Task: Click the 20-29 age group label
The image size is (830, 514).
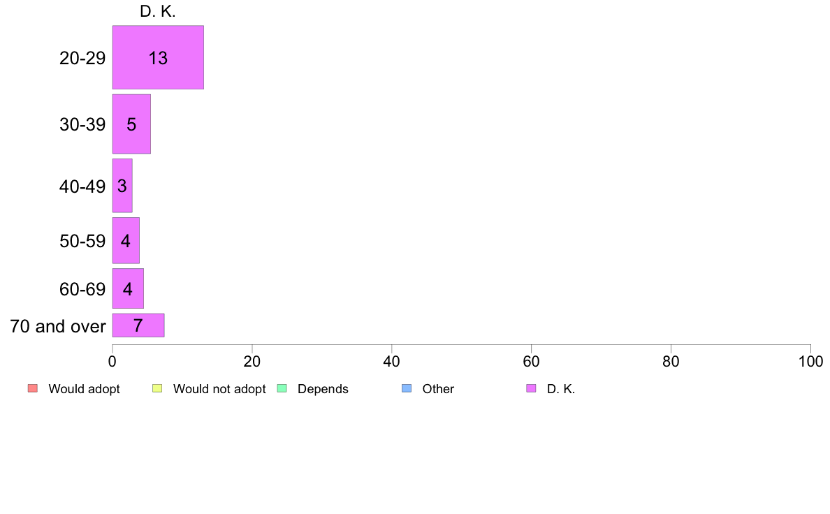Action: pos(82,58)
